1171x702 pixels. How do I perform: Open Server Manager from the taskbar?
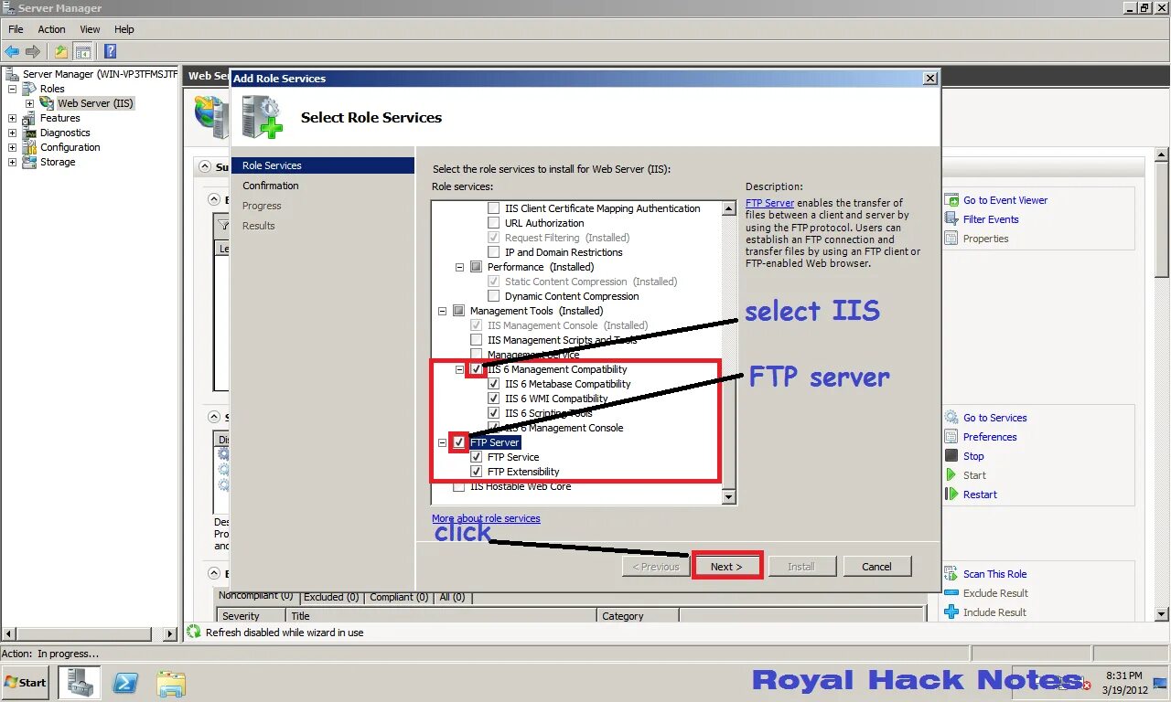click(x=80, y=682)
